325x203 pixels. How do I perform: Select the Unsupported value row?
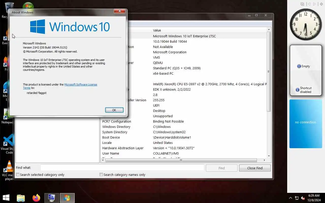coord(163,116)
